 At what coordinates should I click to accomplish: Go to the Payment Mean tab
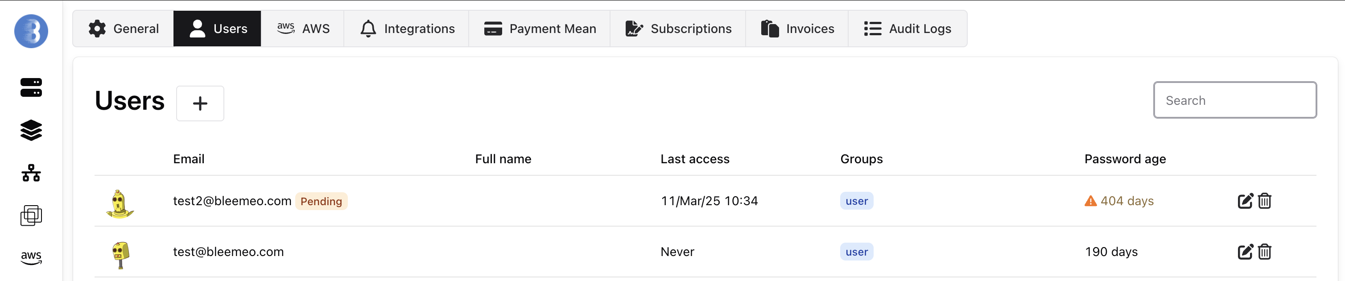(x=540, y=29)
